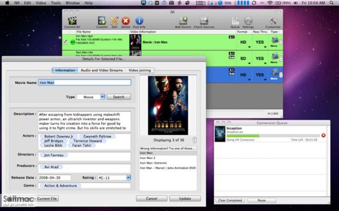Open the Customize tools icon

pyautogui.click(x=273, y=21)
